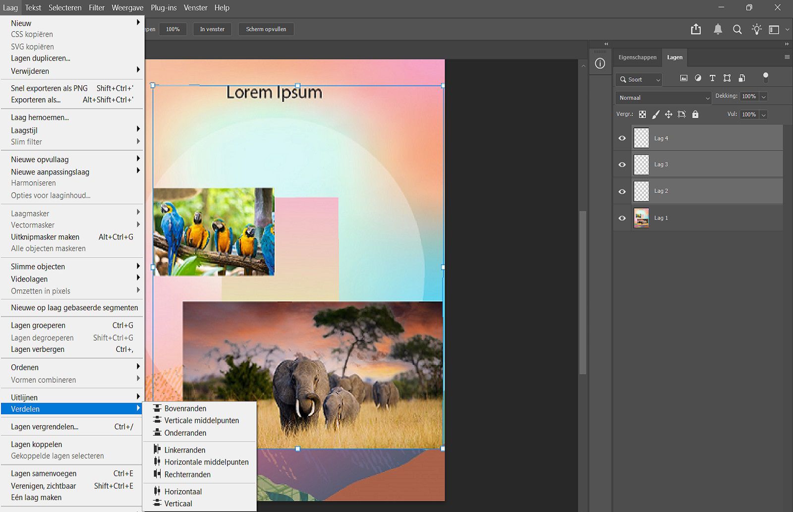This screenshot has width=793, height=512.
Task: Hide the Lag 1 layer
Action: coord(622,218)
